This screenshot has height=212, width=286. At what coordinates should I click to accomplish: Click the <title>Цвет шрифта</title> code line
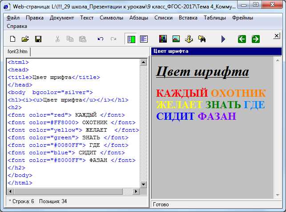tap(54, 78)
